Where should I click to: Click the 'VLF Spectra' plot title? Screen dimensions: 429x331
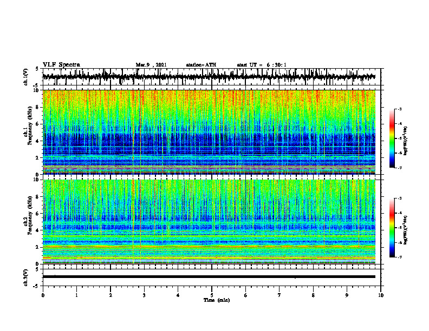pyautogui.click(x=61, y=65)
